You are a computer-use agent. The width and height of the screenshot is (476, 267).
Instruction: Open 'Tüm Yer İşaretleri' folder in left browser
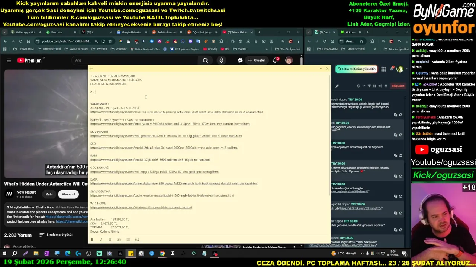287,49
